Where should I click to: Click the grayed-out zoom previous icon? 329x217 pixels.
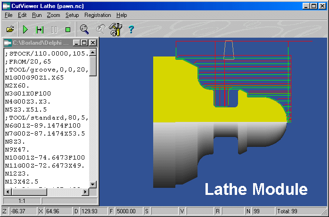coord(101,29)
